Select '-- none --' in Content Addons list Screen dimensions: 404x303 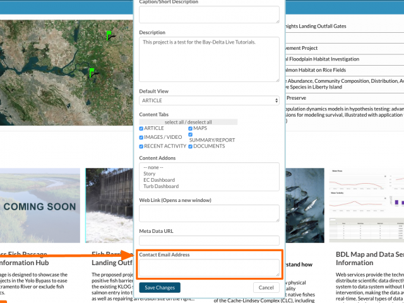153,167
